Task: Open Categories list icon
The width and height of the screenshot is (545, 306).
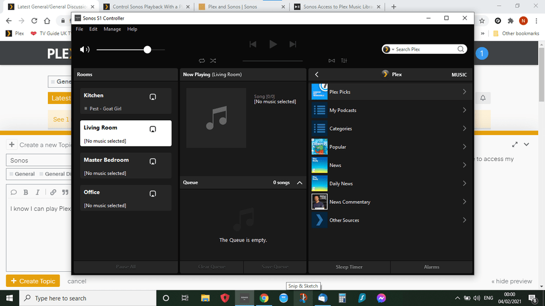Action: click(x=320, y=129)
